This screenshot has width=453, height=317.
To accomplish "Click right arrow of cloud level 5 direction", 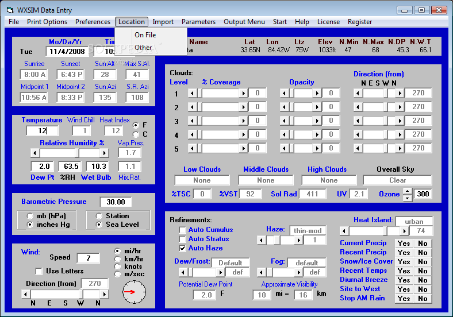I will [x=400, y=148].
